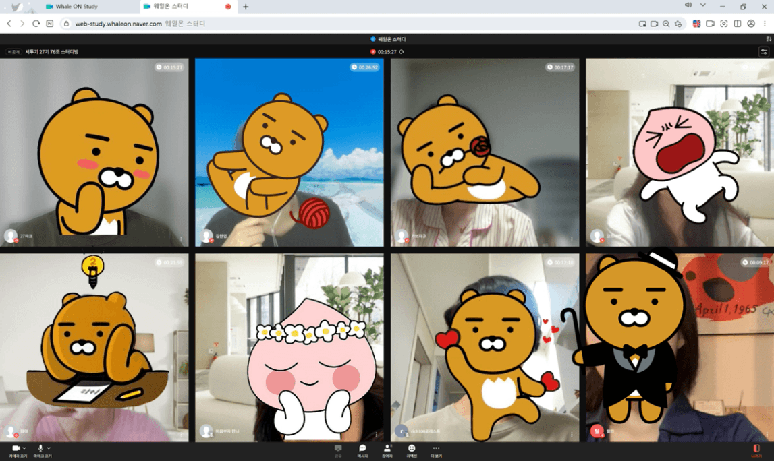This screenshot has width=774, height=461.
Task: Click the room title 서투기 27기 76조 스터디방
Action: click(x=52, y=52)
